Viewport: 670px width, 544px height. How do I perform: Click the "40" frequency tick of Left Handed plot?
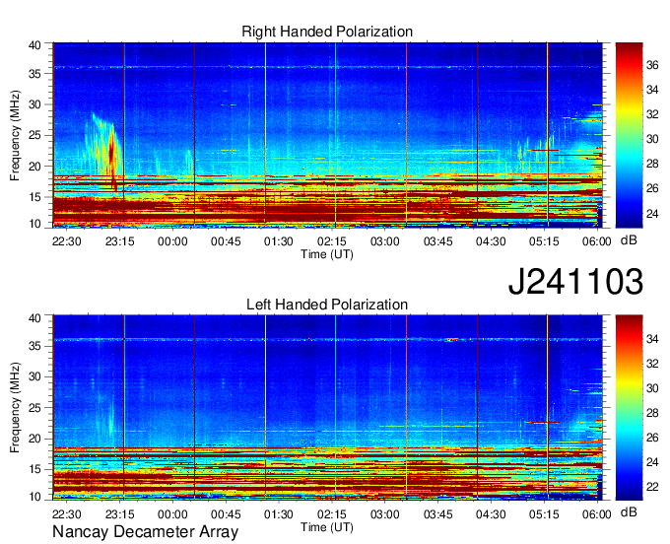point(34,318)
